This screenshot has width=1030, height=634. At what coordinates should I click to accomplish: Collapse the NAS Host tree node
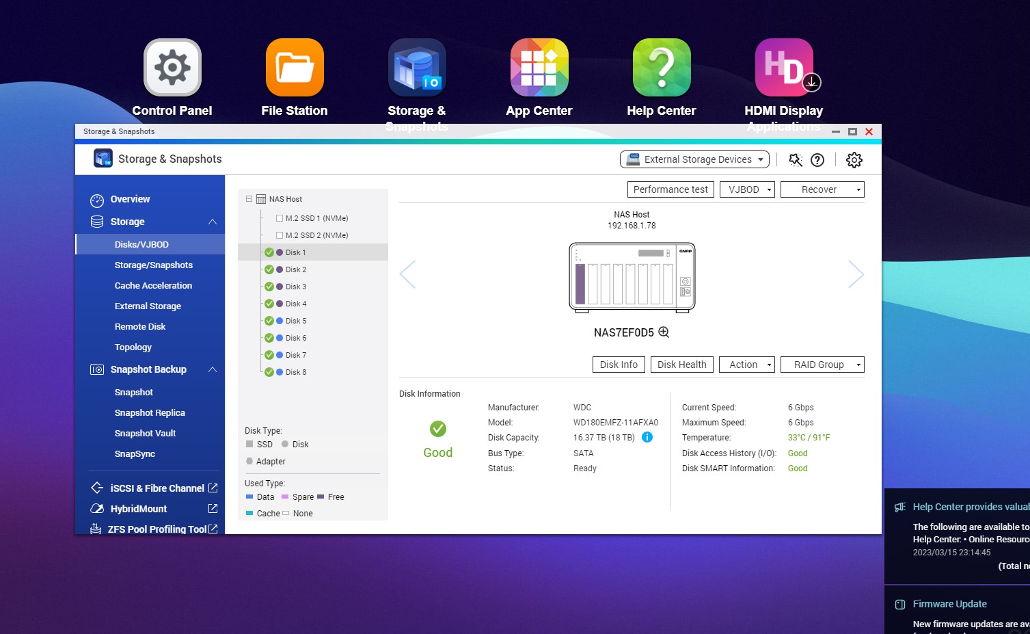tap(249, 199)
